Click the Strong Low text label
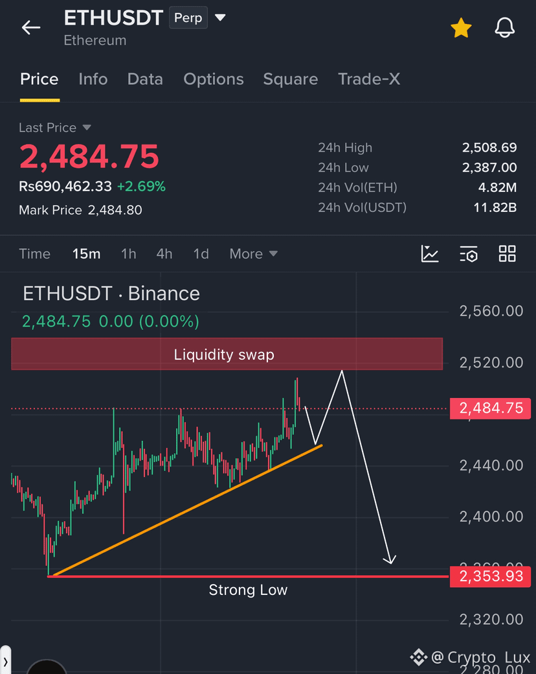 coord(248,590)
